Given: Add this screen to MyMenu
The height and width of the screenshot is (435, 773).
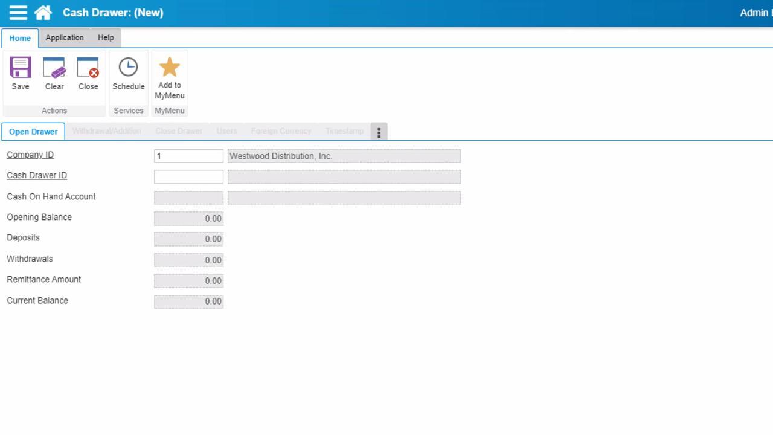Looking at the screenshot, I should click(x=170, y=77).
